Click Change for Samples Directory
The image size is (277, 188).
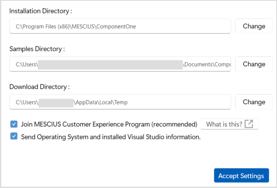[x=254, y=64]
